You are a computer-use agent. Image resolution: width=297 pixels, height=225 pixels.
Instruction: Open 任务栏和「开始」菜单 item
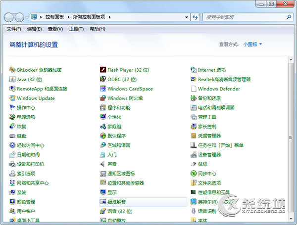(217, 145)
